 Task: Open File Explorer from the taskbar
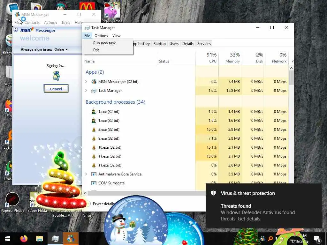[x=39, y=239]
